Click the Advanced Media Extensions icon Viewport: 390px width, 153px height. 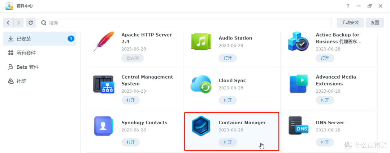(x=298, y=84)
